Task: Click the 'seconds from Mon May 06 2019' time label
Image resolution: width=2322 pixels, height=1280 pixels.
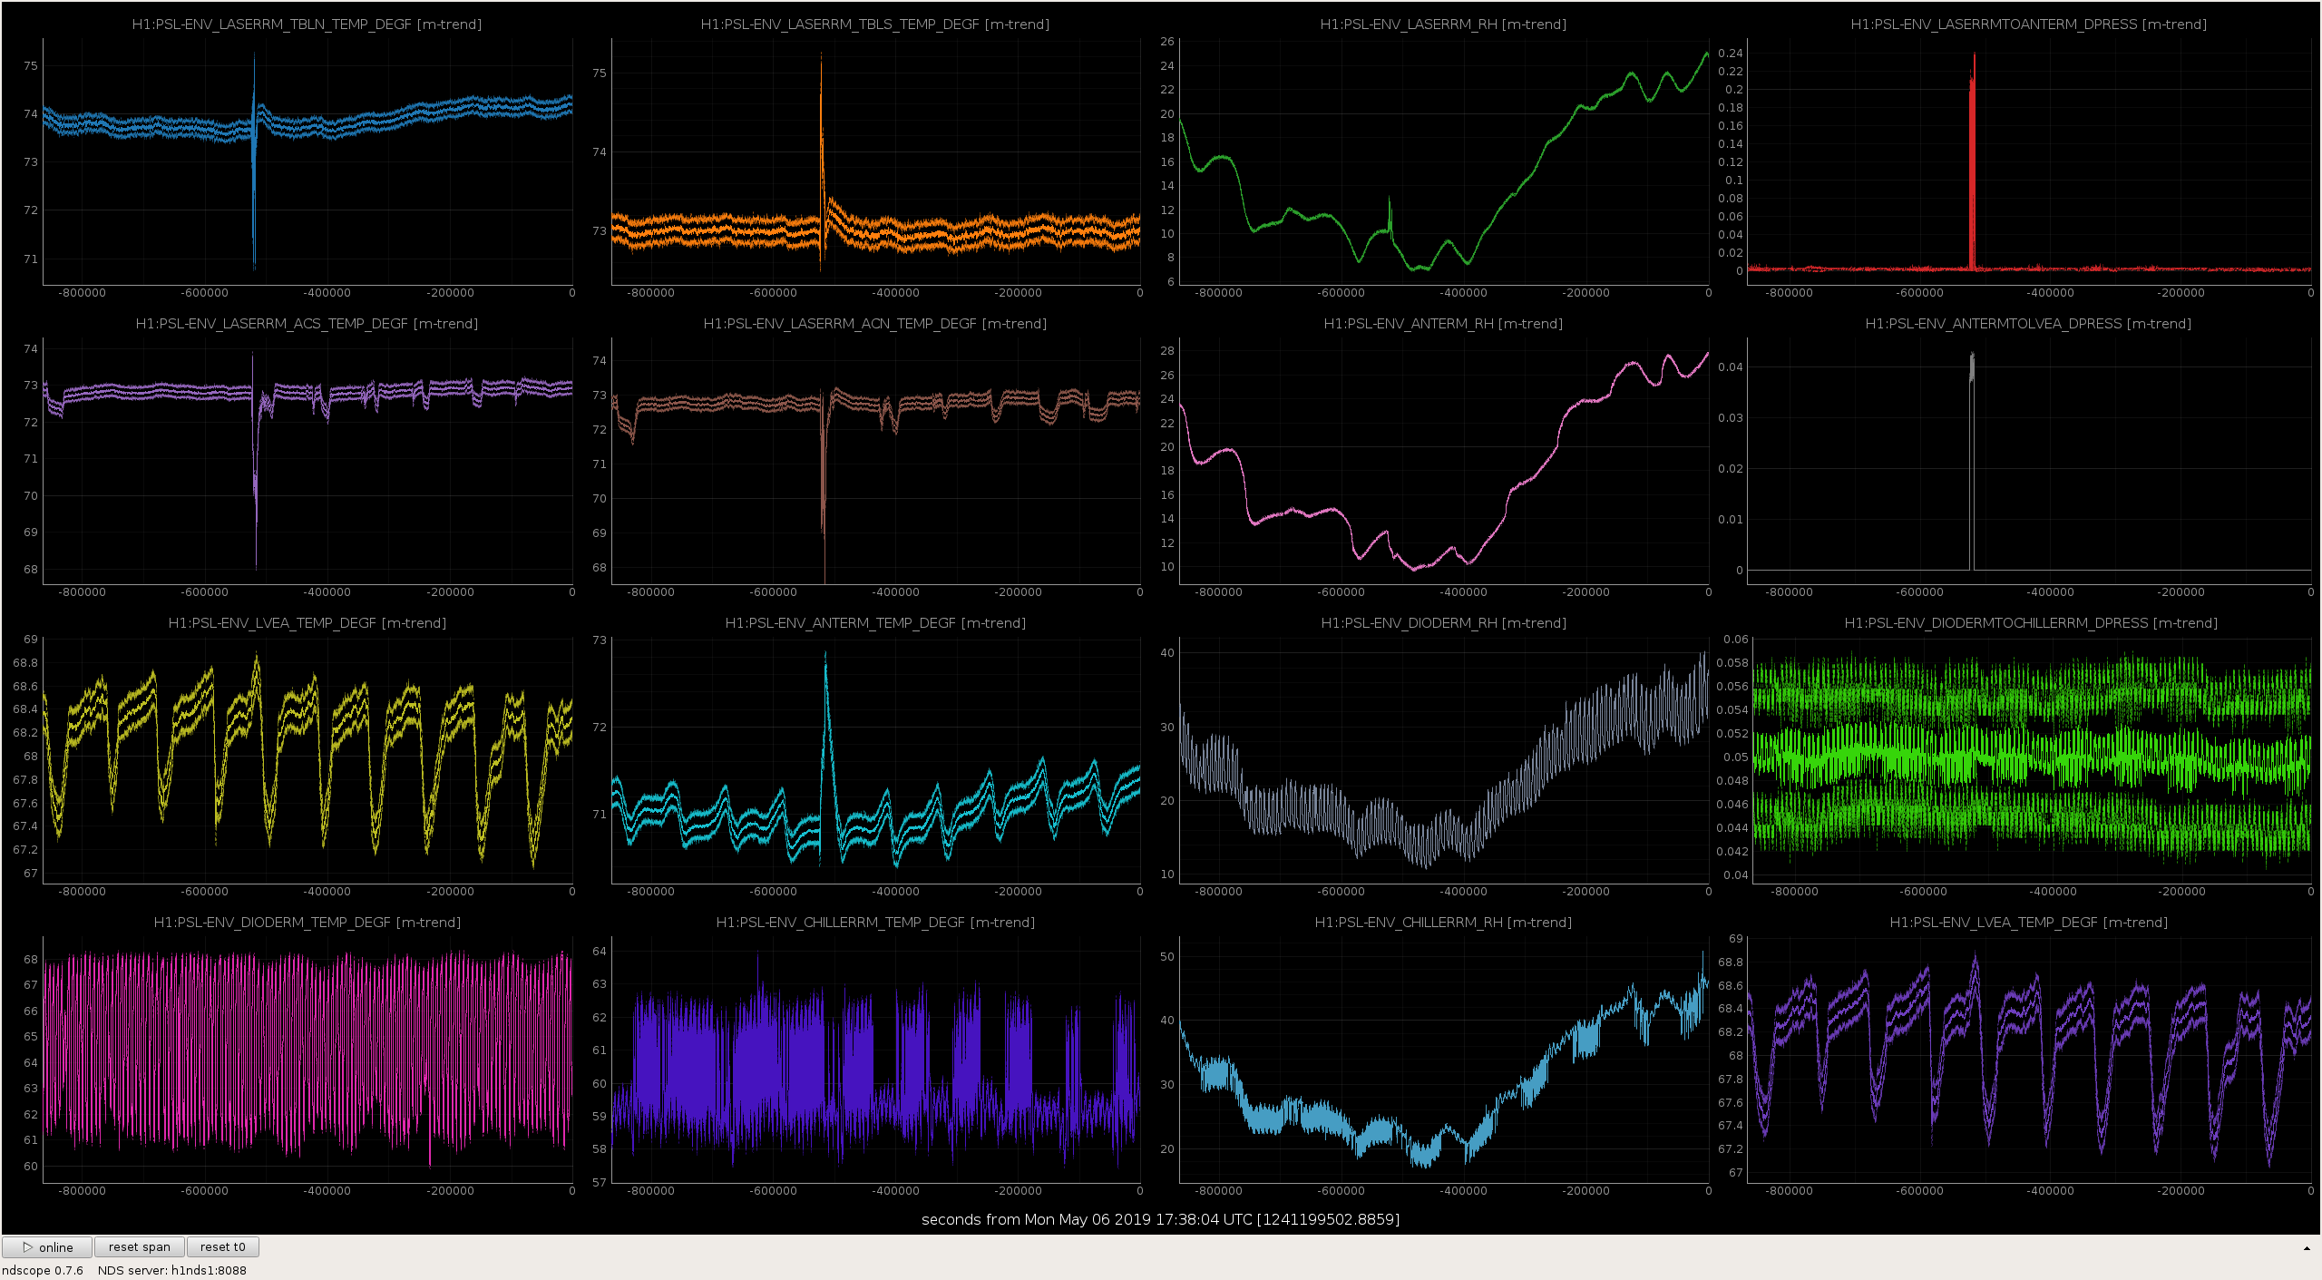Action: 1160,1219
